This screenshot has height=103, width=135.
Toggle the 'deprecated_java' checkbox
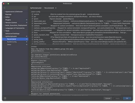point(32,21)
